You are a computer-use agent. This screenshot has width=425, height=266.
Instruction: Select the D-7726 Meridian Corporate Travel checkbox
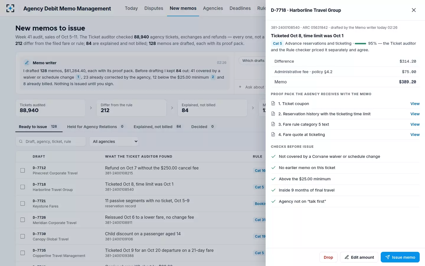click(22, 220)
